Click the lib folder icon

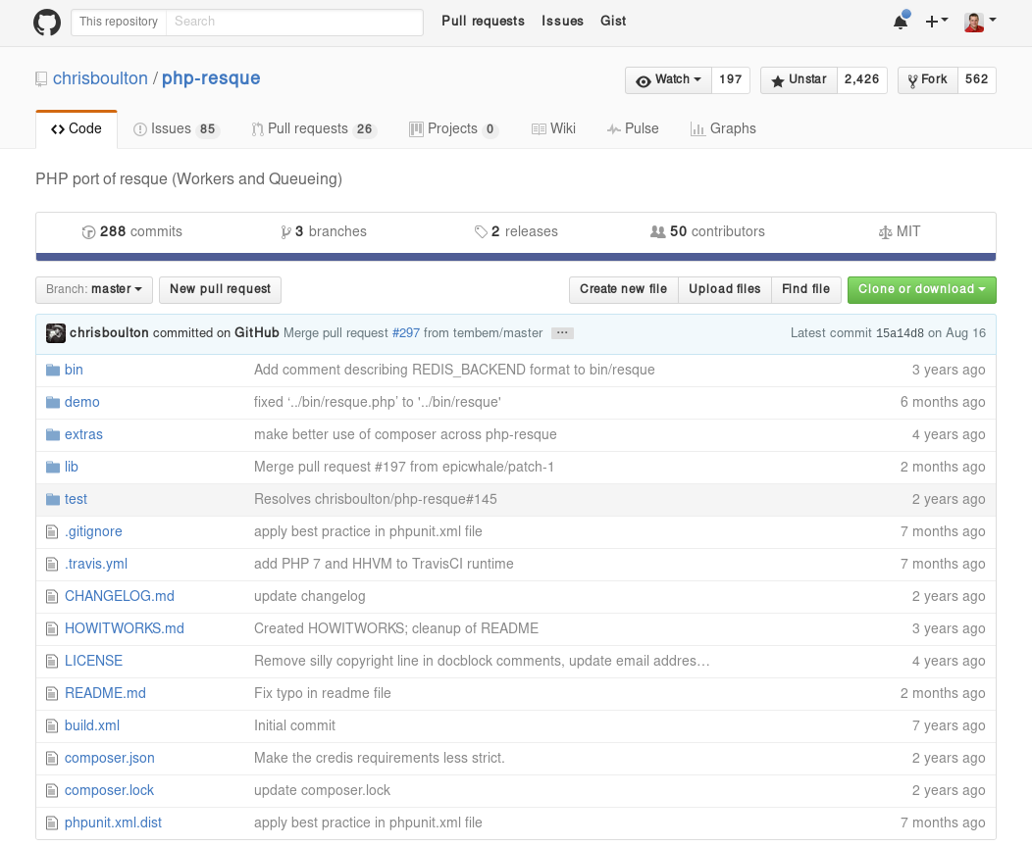[x=53, y=467]
